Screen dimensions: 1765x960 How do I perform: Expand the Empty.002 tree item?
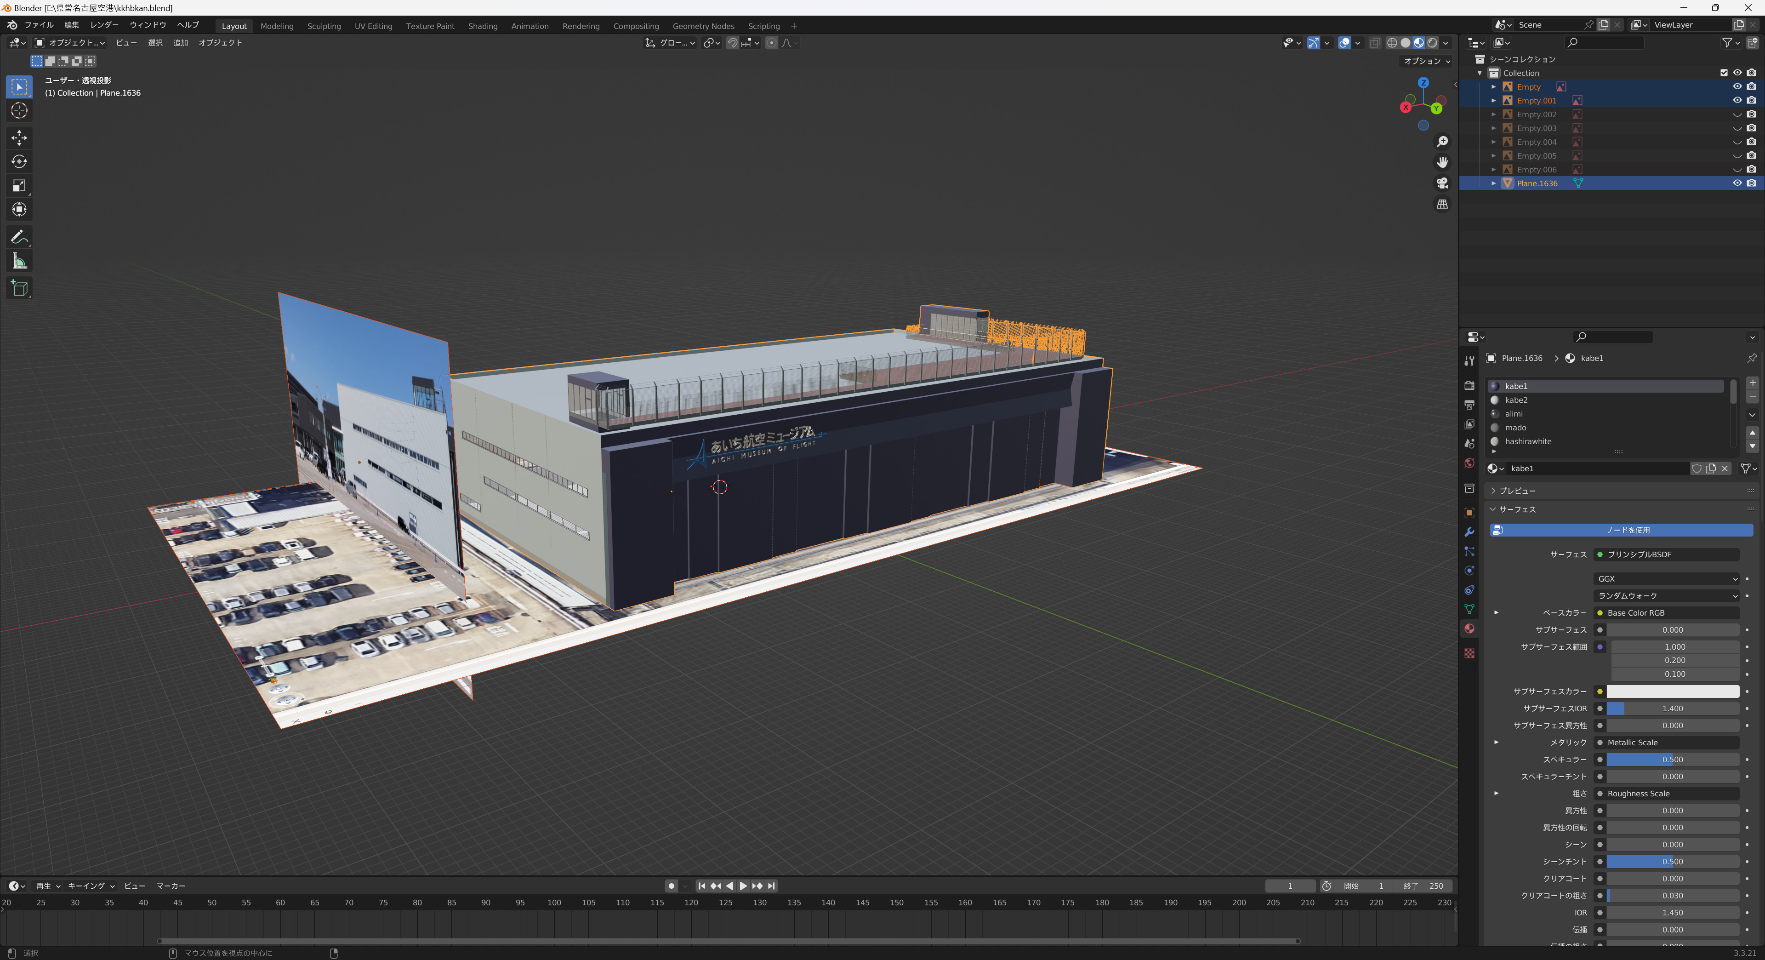tap(1494, 114)
